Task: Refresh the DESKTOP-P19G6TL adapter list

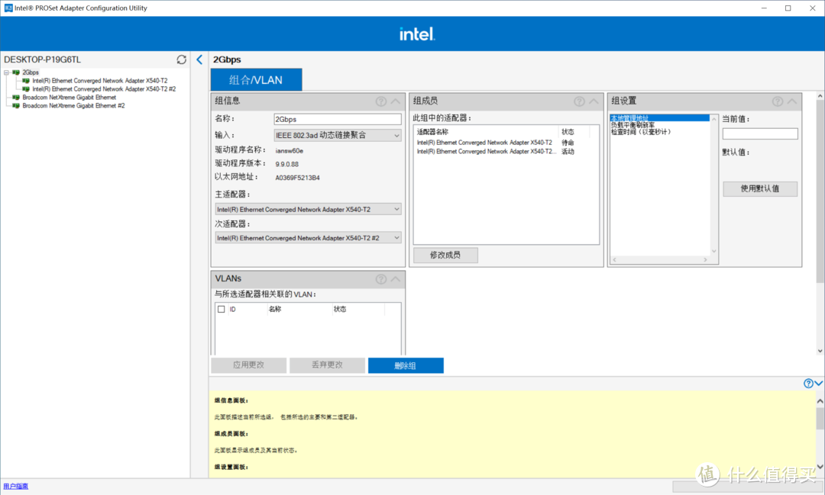Action: pos(181,59)
